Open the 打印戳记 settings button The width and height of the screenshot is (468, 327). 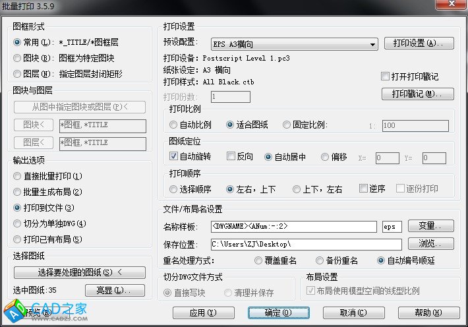click(419, 94)
